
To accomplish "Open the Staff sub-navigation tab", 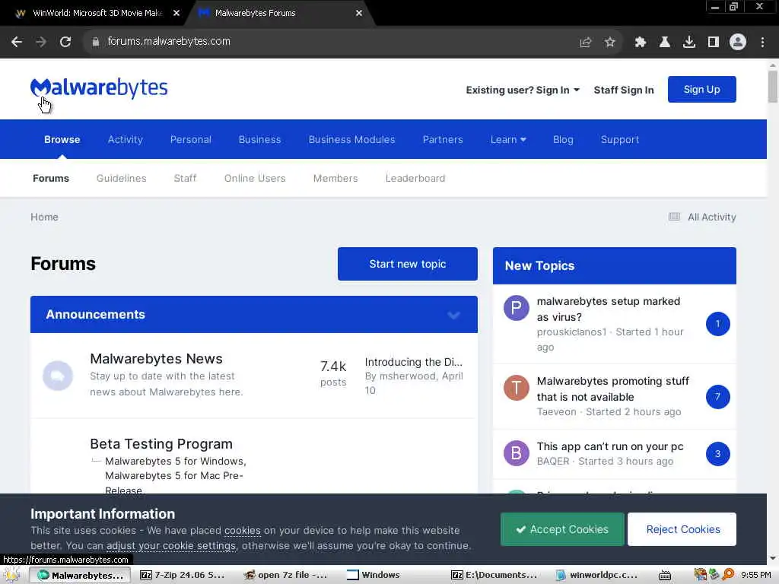I will click(186, 178).
